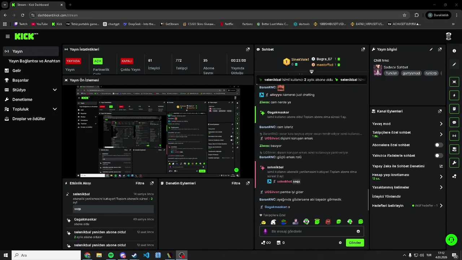Toggle Abonelere özel sohbet switch

click(439, 145)
